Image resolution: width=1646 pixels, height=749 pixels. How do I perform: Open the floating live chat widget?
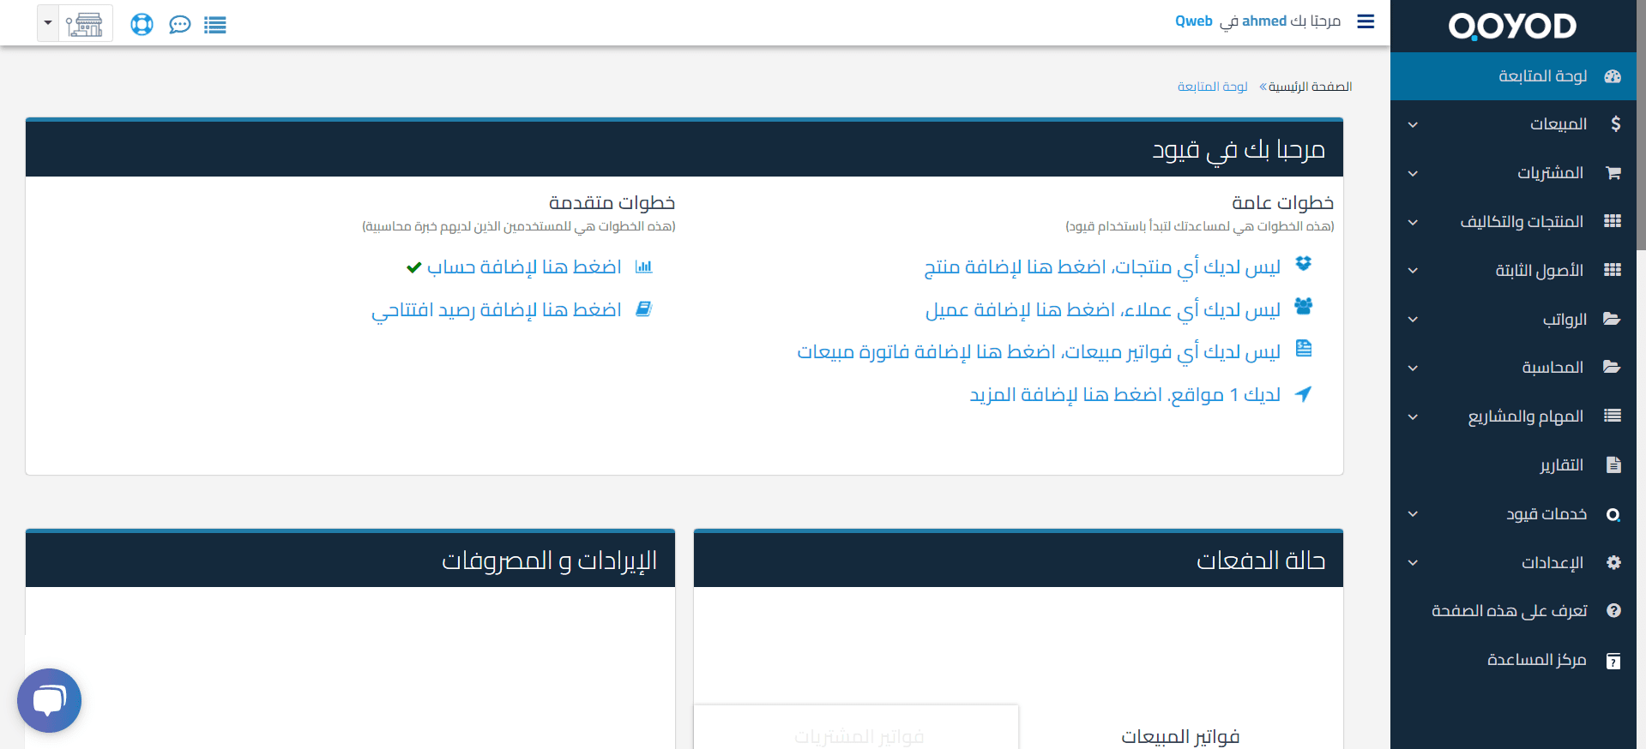49,700
